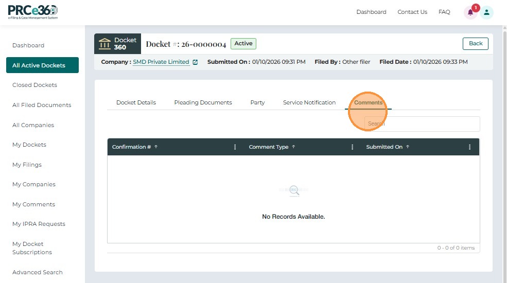Image resolution: width=507 pixels, height=283 pixels.
Task: Open the notifications bell icon
Action: click(x=470, y=12)
